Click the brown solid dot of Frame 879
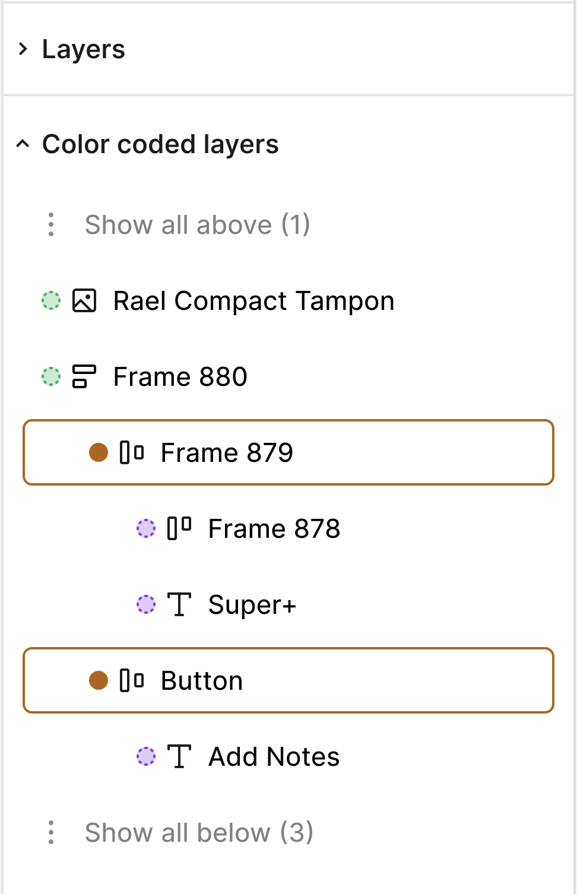 tap(99, 452)
